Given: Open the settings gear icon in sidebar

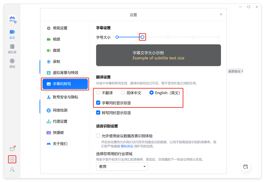Looking at the screenshot, I should click(12, 159).
